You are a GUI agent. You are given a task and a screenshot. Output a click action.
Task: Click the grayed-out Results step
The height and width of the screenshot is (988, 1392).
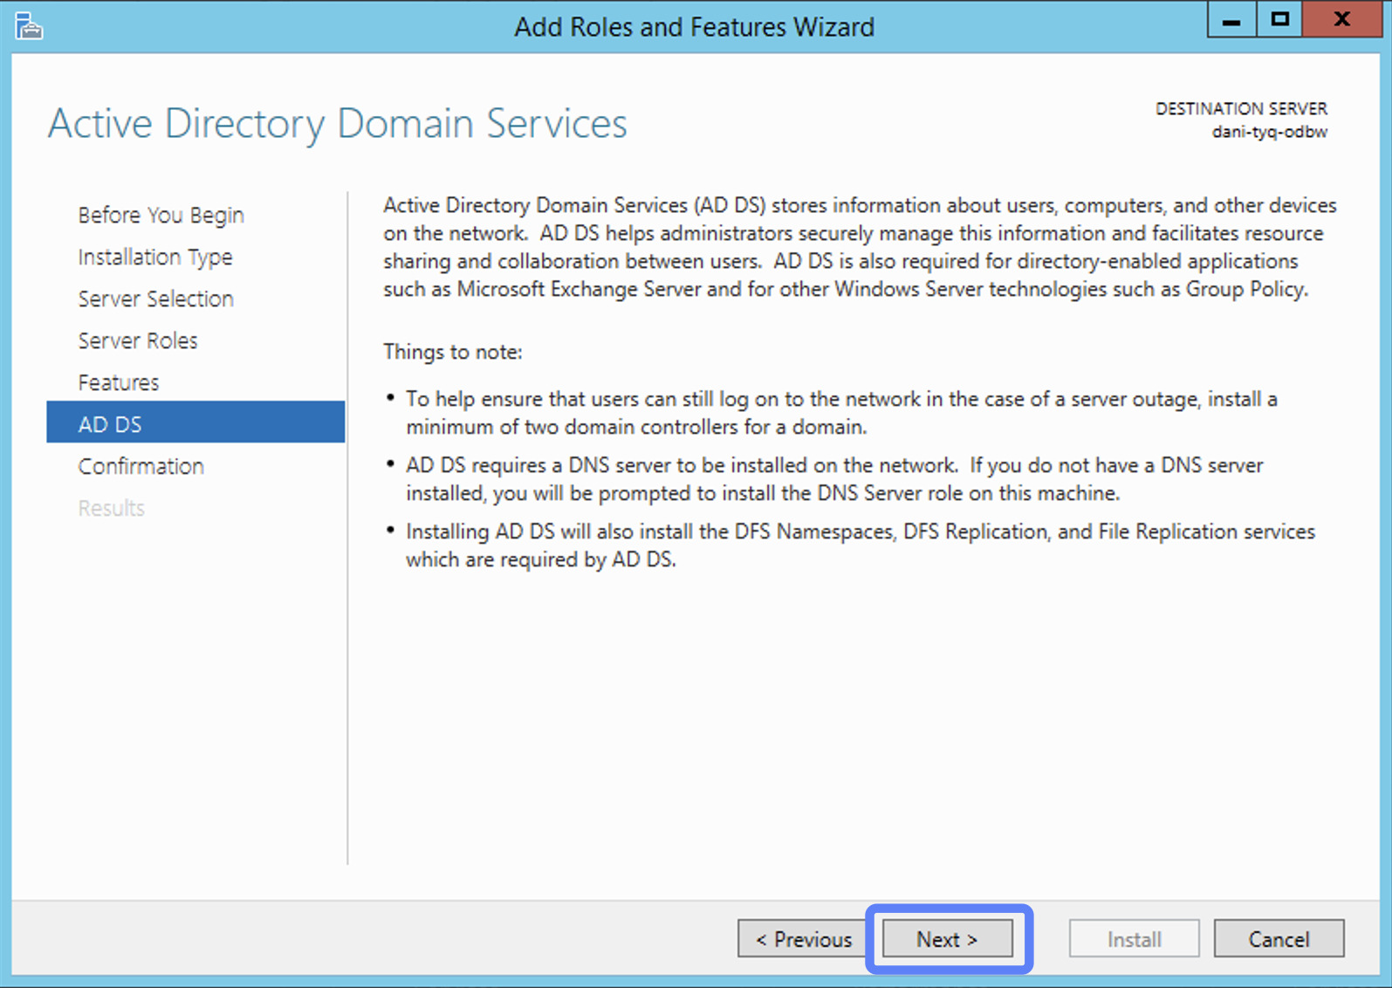tap(111, 508)
